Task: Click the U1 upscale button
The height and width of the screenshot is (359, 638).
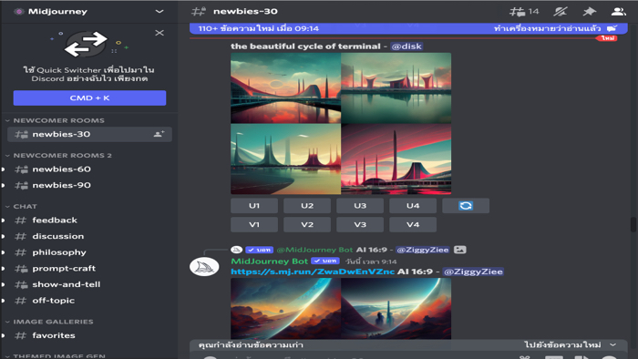Action: [x=254, y=206]
